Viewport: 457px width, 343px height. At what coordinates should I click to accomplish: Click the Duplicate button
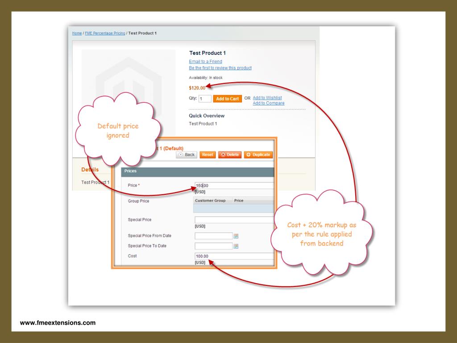tap(258, 155)
